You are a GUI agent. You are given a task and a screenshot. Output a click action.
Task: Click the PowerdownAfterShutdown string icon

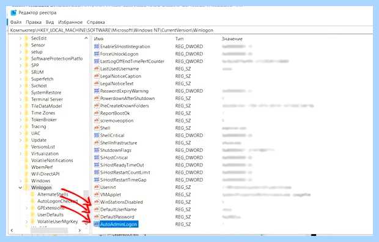[97, 98]
